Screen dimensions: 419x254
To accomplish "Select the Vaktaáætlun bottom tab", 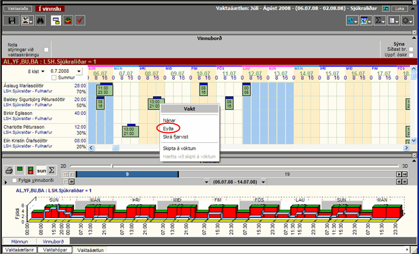I will click(x=91, y=250).
